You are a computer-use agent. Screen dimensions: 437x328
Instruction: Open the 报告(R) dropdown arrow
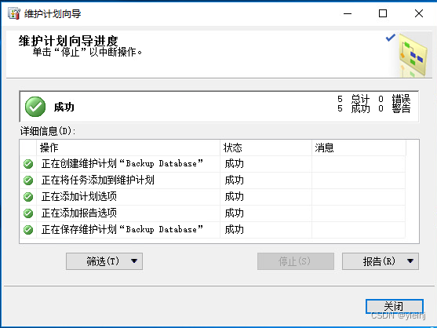[410, 261]
